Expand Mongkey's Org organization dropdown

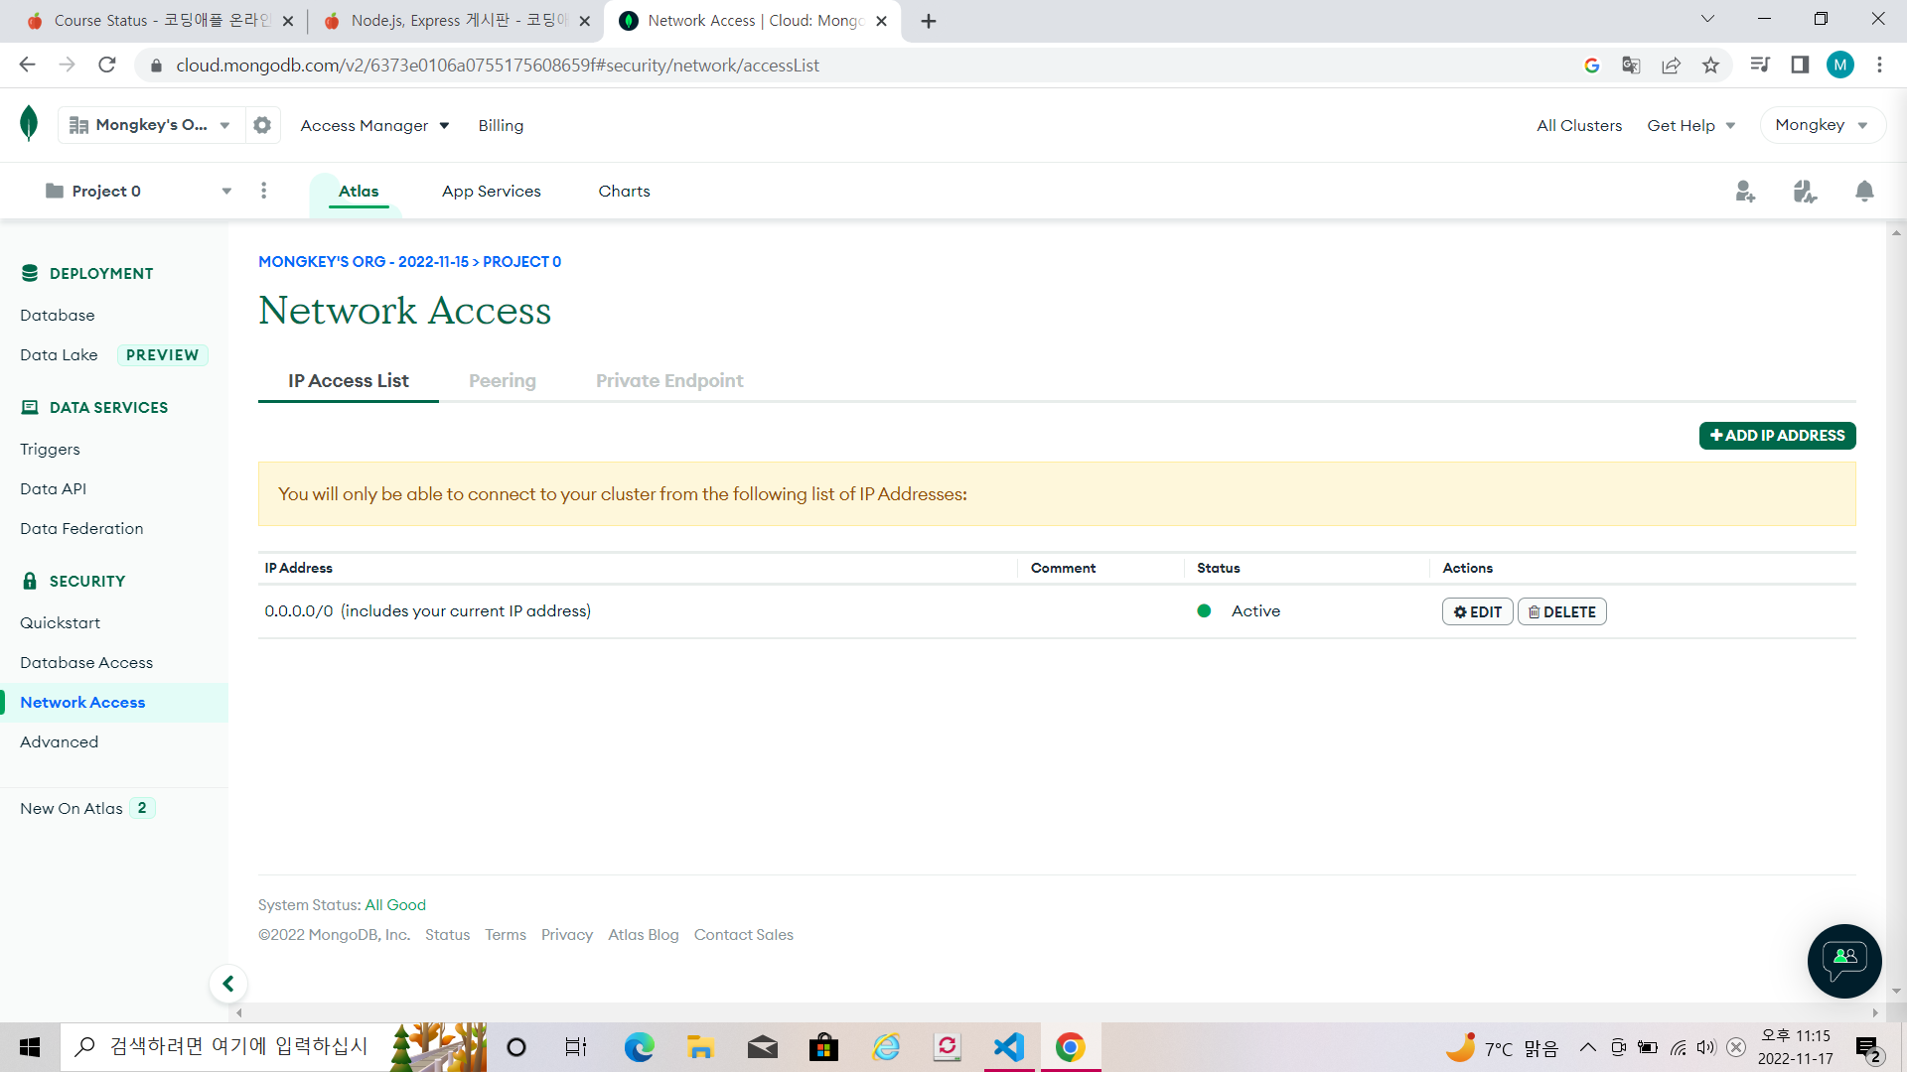click(151, 125)
